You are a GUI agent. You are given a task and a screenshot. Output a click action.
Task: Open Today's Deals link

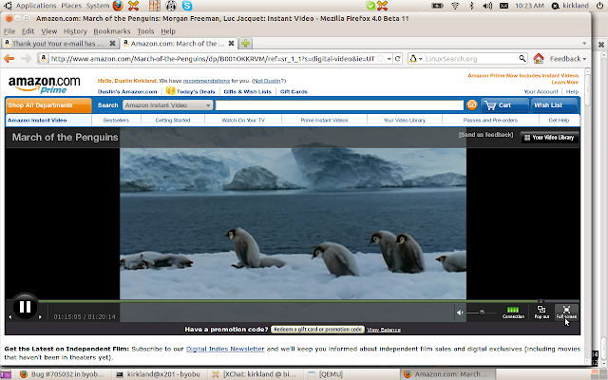click(196, 91)
